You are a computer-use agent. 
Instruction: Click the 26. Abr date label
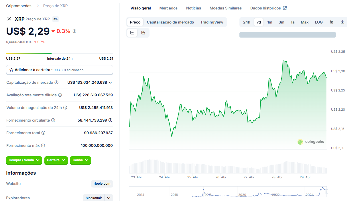(x=221, y=177)
